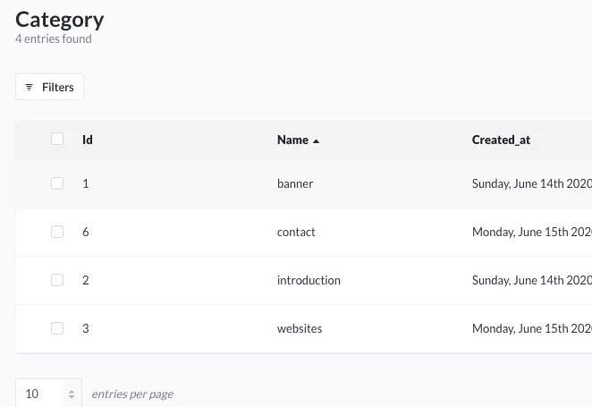Sort by the Created_at column header
This screenshot has height=407, width=592.
click(x=501, y=140)
